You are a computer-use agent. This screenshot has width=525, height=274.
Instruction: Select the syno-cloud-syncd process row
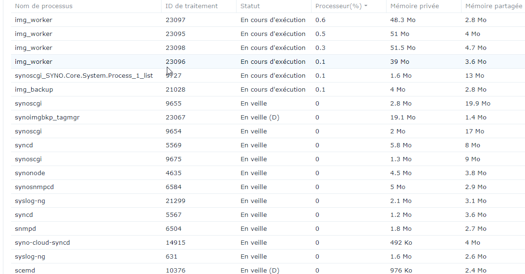click(268, 243)
